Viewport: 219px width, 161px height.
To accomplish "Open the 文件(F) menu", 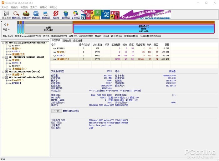I will 5,7.
